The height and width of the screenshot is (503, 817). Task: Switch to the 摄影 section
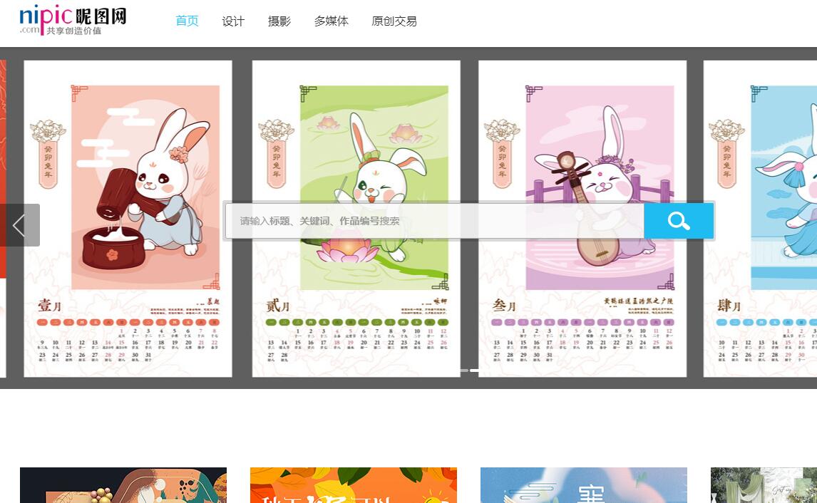(279, 21)
